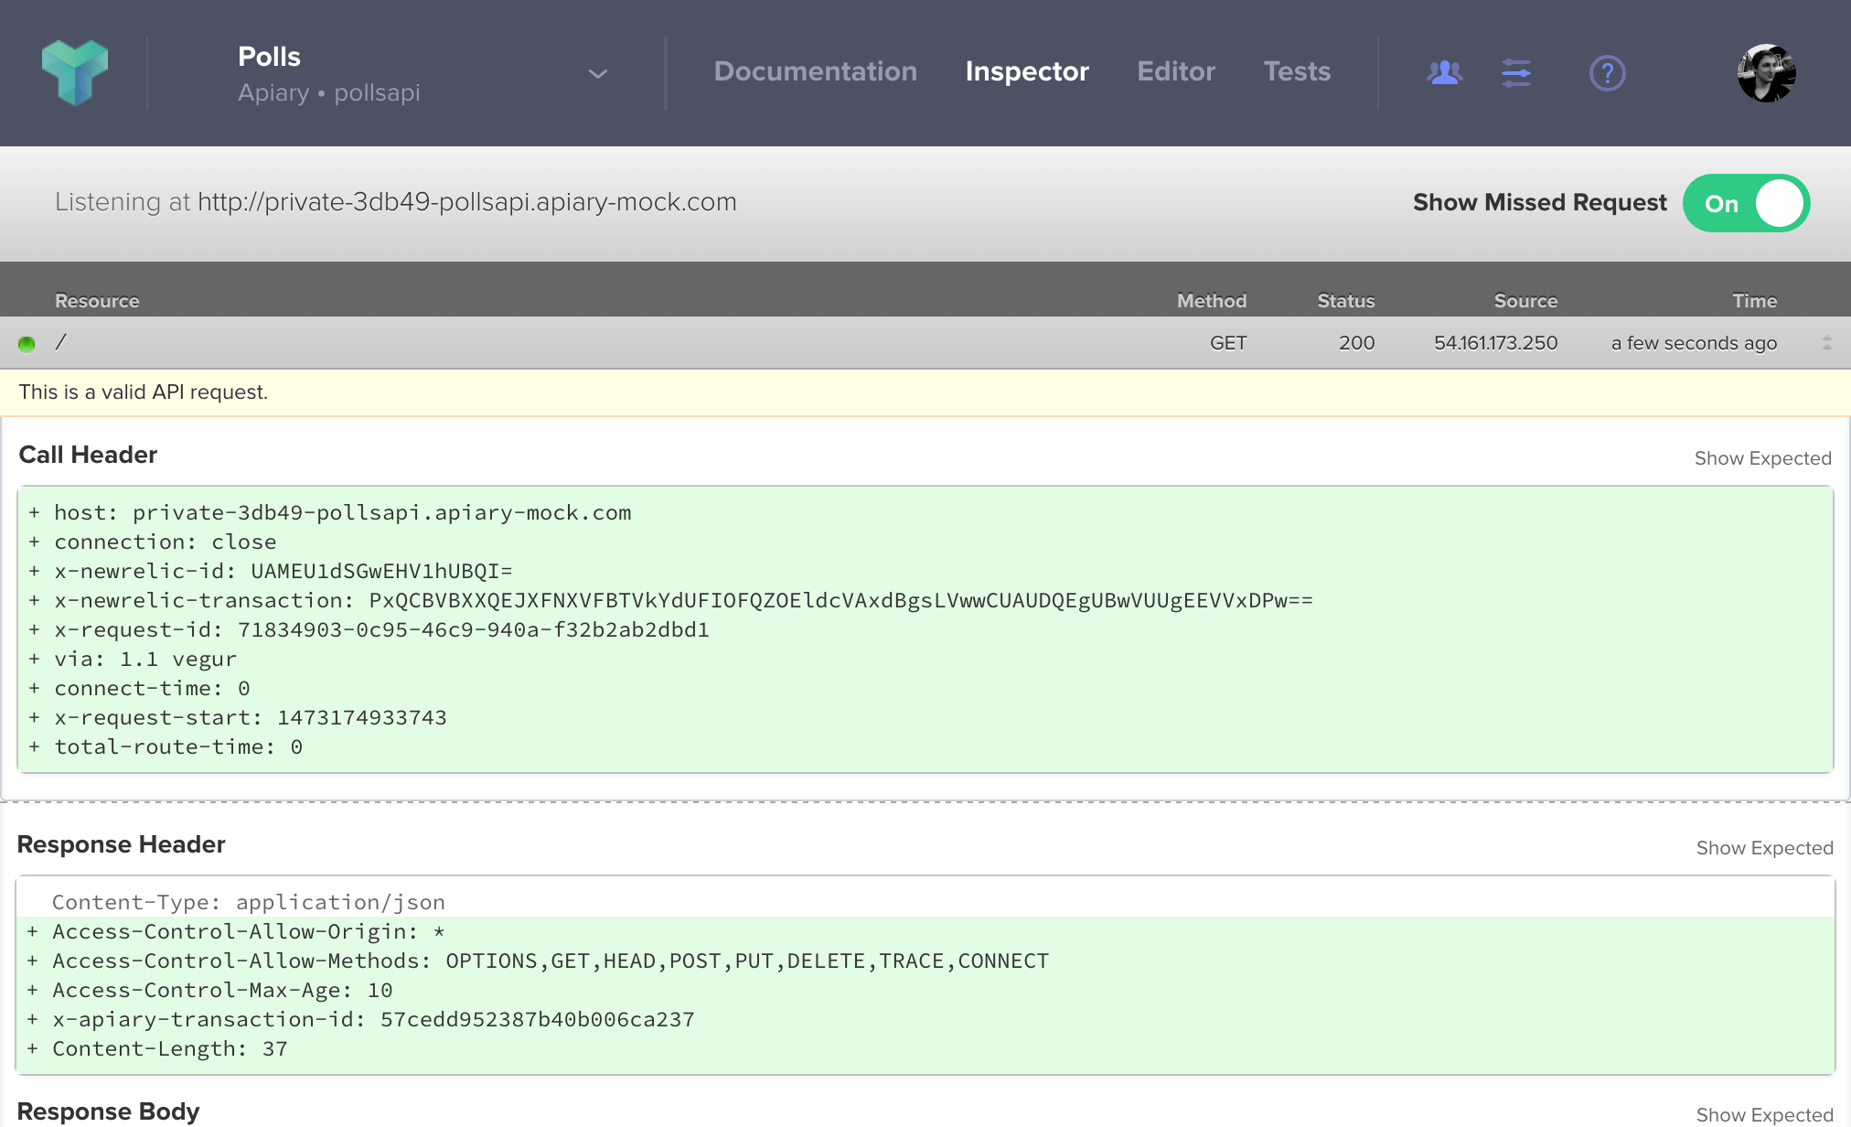Screen dimensions: 1851x1127
Task: Open the team members icon panel
Action: (x=1444, y=71)
